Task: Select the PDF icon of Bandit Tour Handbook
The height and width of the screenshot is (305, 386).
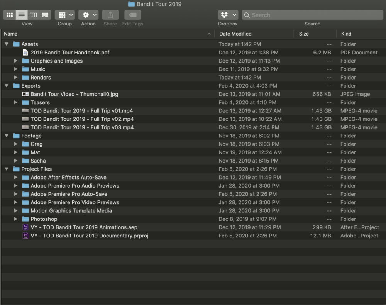Action: pos(25,53)
